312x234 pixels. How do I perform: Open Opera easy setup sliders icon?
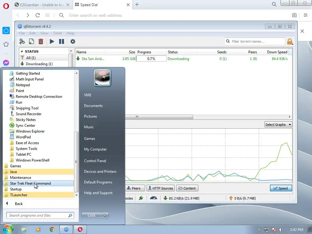306,15
